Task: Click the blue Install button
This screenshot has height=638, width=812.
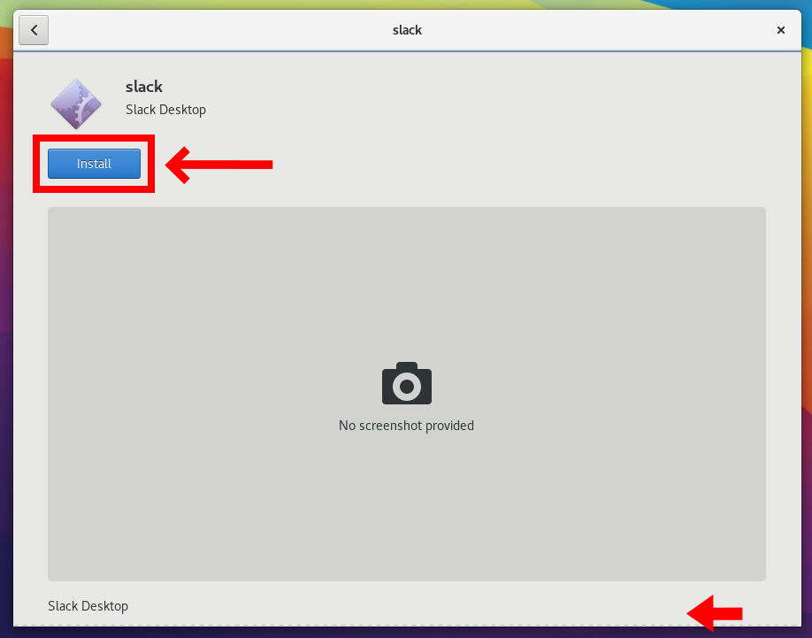Action: [94, 164]
